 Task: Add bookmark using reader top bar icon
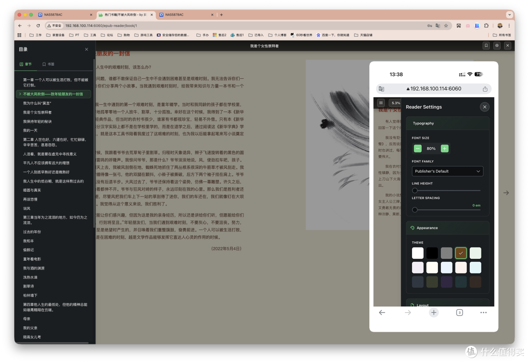tap(486, 45)
